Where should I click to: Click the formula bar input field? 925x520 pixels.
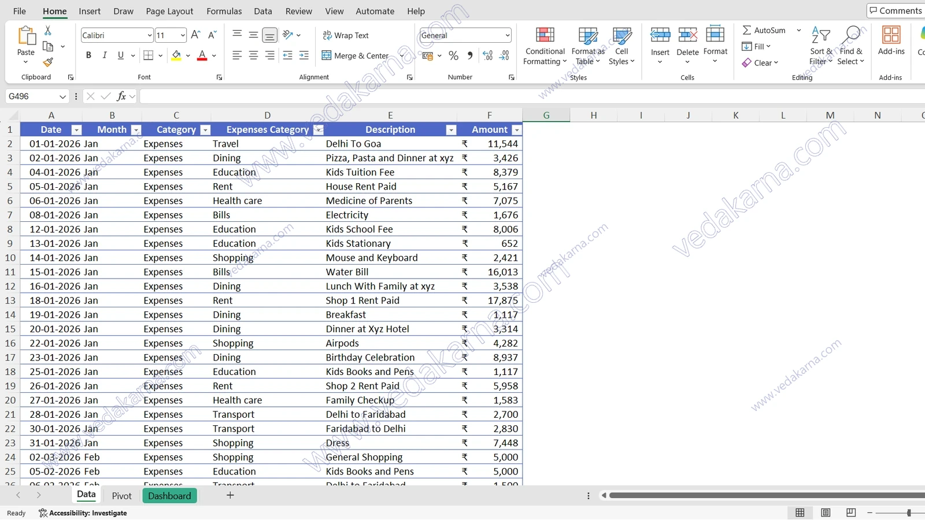point(532,96)
